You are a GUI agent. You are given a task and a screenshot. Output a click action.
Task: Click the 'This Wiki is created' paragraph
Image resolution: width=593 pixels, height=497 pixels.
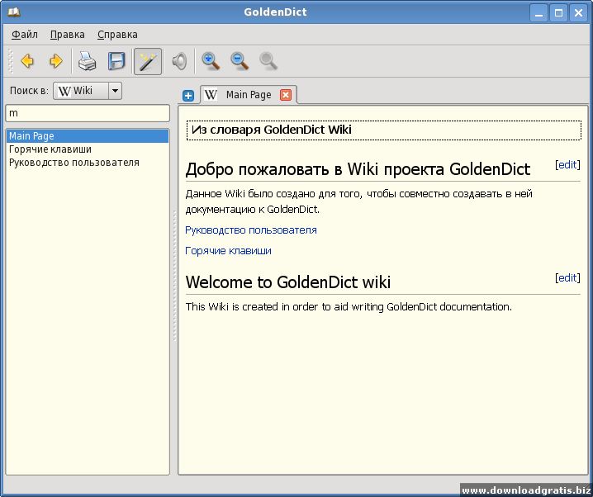pyautogui.click(x=349, y=306)
